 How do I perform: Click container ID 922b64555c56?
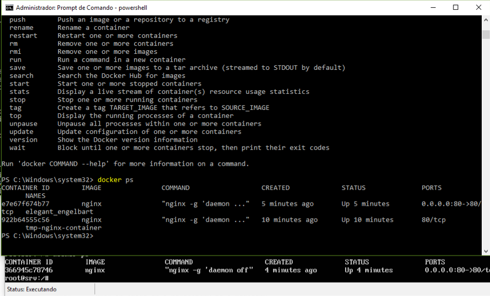point(26,220)
